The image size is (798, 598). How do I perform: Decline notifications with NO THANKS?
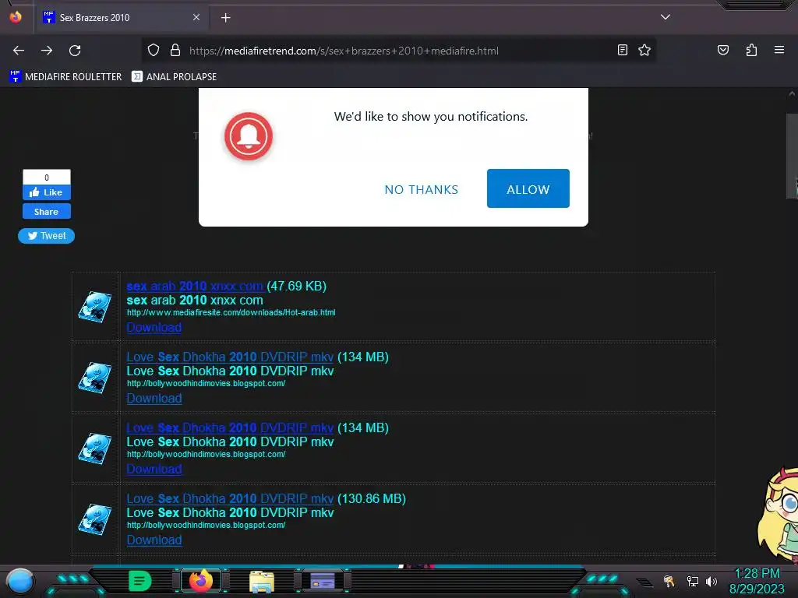(x=422, y=189)
